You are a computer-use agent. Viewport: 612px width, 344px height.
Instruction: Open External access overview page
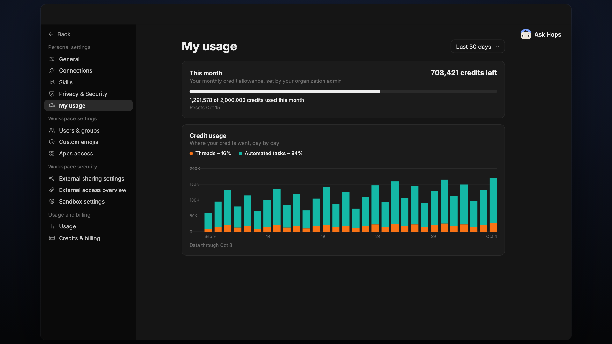click(x=88, y=190)
